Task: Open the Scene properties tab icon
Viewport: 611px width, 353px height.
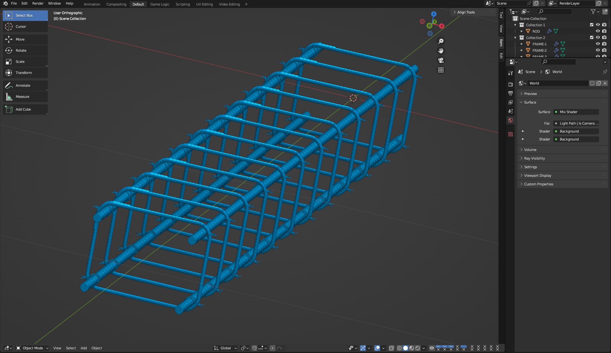Action: [x=510, y=111]
